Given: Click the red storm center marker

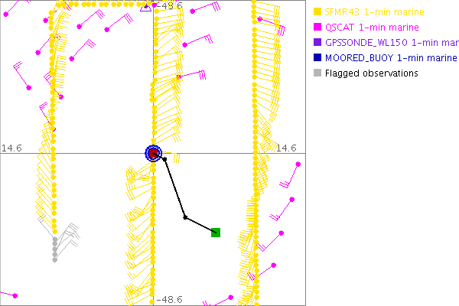Looking at the screenshot, I should pos(153,154).
